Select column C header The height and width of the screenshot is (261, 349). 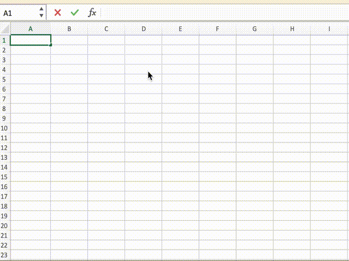coord(106,29)
